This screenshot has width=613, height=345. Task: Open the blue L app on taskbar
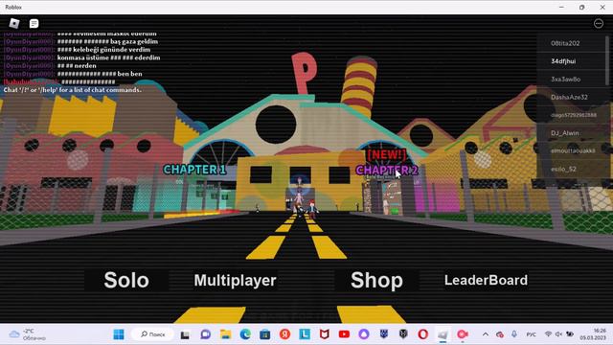[x=305, y=334]
